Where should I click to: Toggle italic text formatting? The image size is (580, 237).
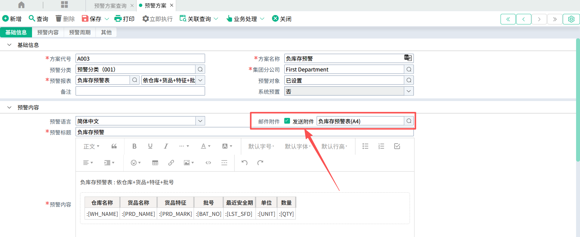coord(166,146)
